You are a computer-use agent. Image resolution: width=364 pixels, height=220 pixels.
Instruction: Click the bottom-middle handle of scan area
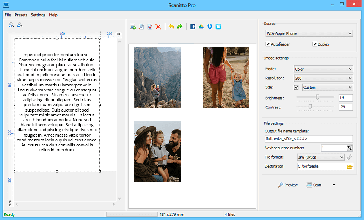[57, 171]
